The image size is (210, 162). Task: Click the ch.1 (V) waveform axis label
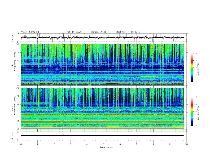[13, 38]
